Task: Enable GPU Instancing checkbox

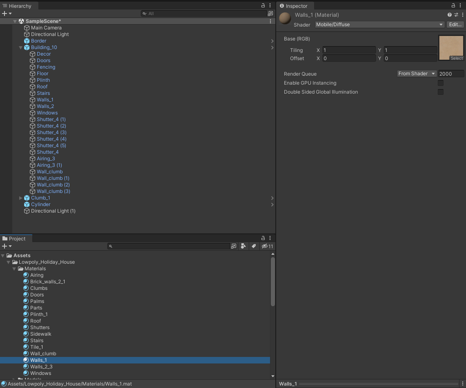Action: click(x=441, y=83)
